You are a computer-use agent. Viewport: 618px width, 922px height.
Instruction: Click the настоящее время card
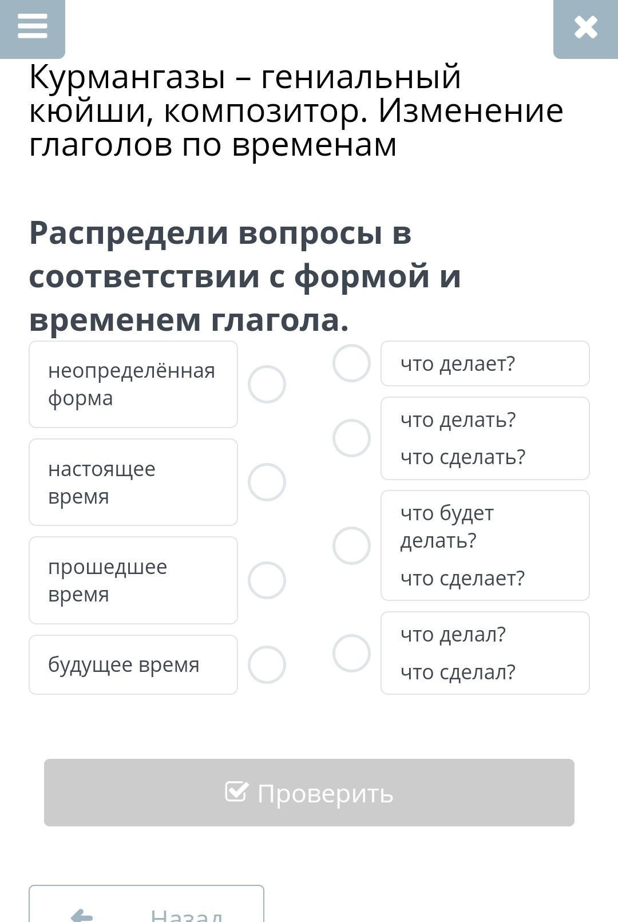[133, 482]
